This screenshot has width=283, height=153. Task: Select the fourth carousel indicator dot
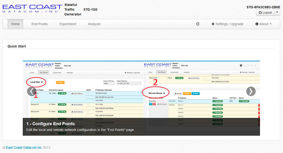point(252,66)
